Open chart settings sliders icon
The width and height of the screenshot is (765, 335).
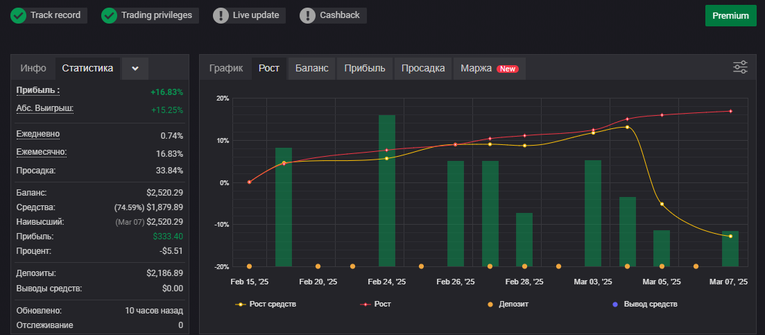coord(741,67)
